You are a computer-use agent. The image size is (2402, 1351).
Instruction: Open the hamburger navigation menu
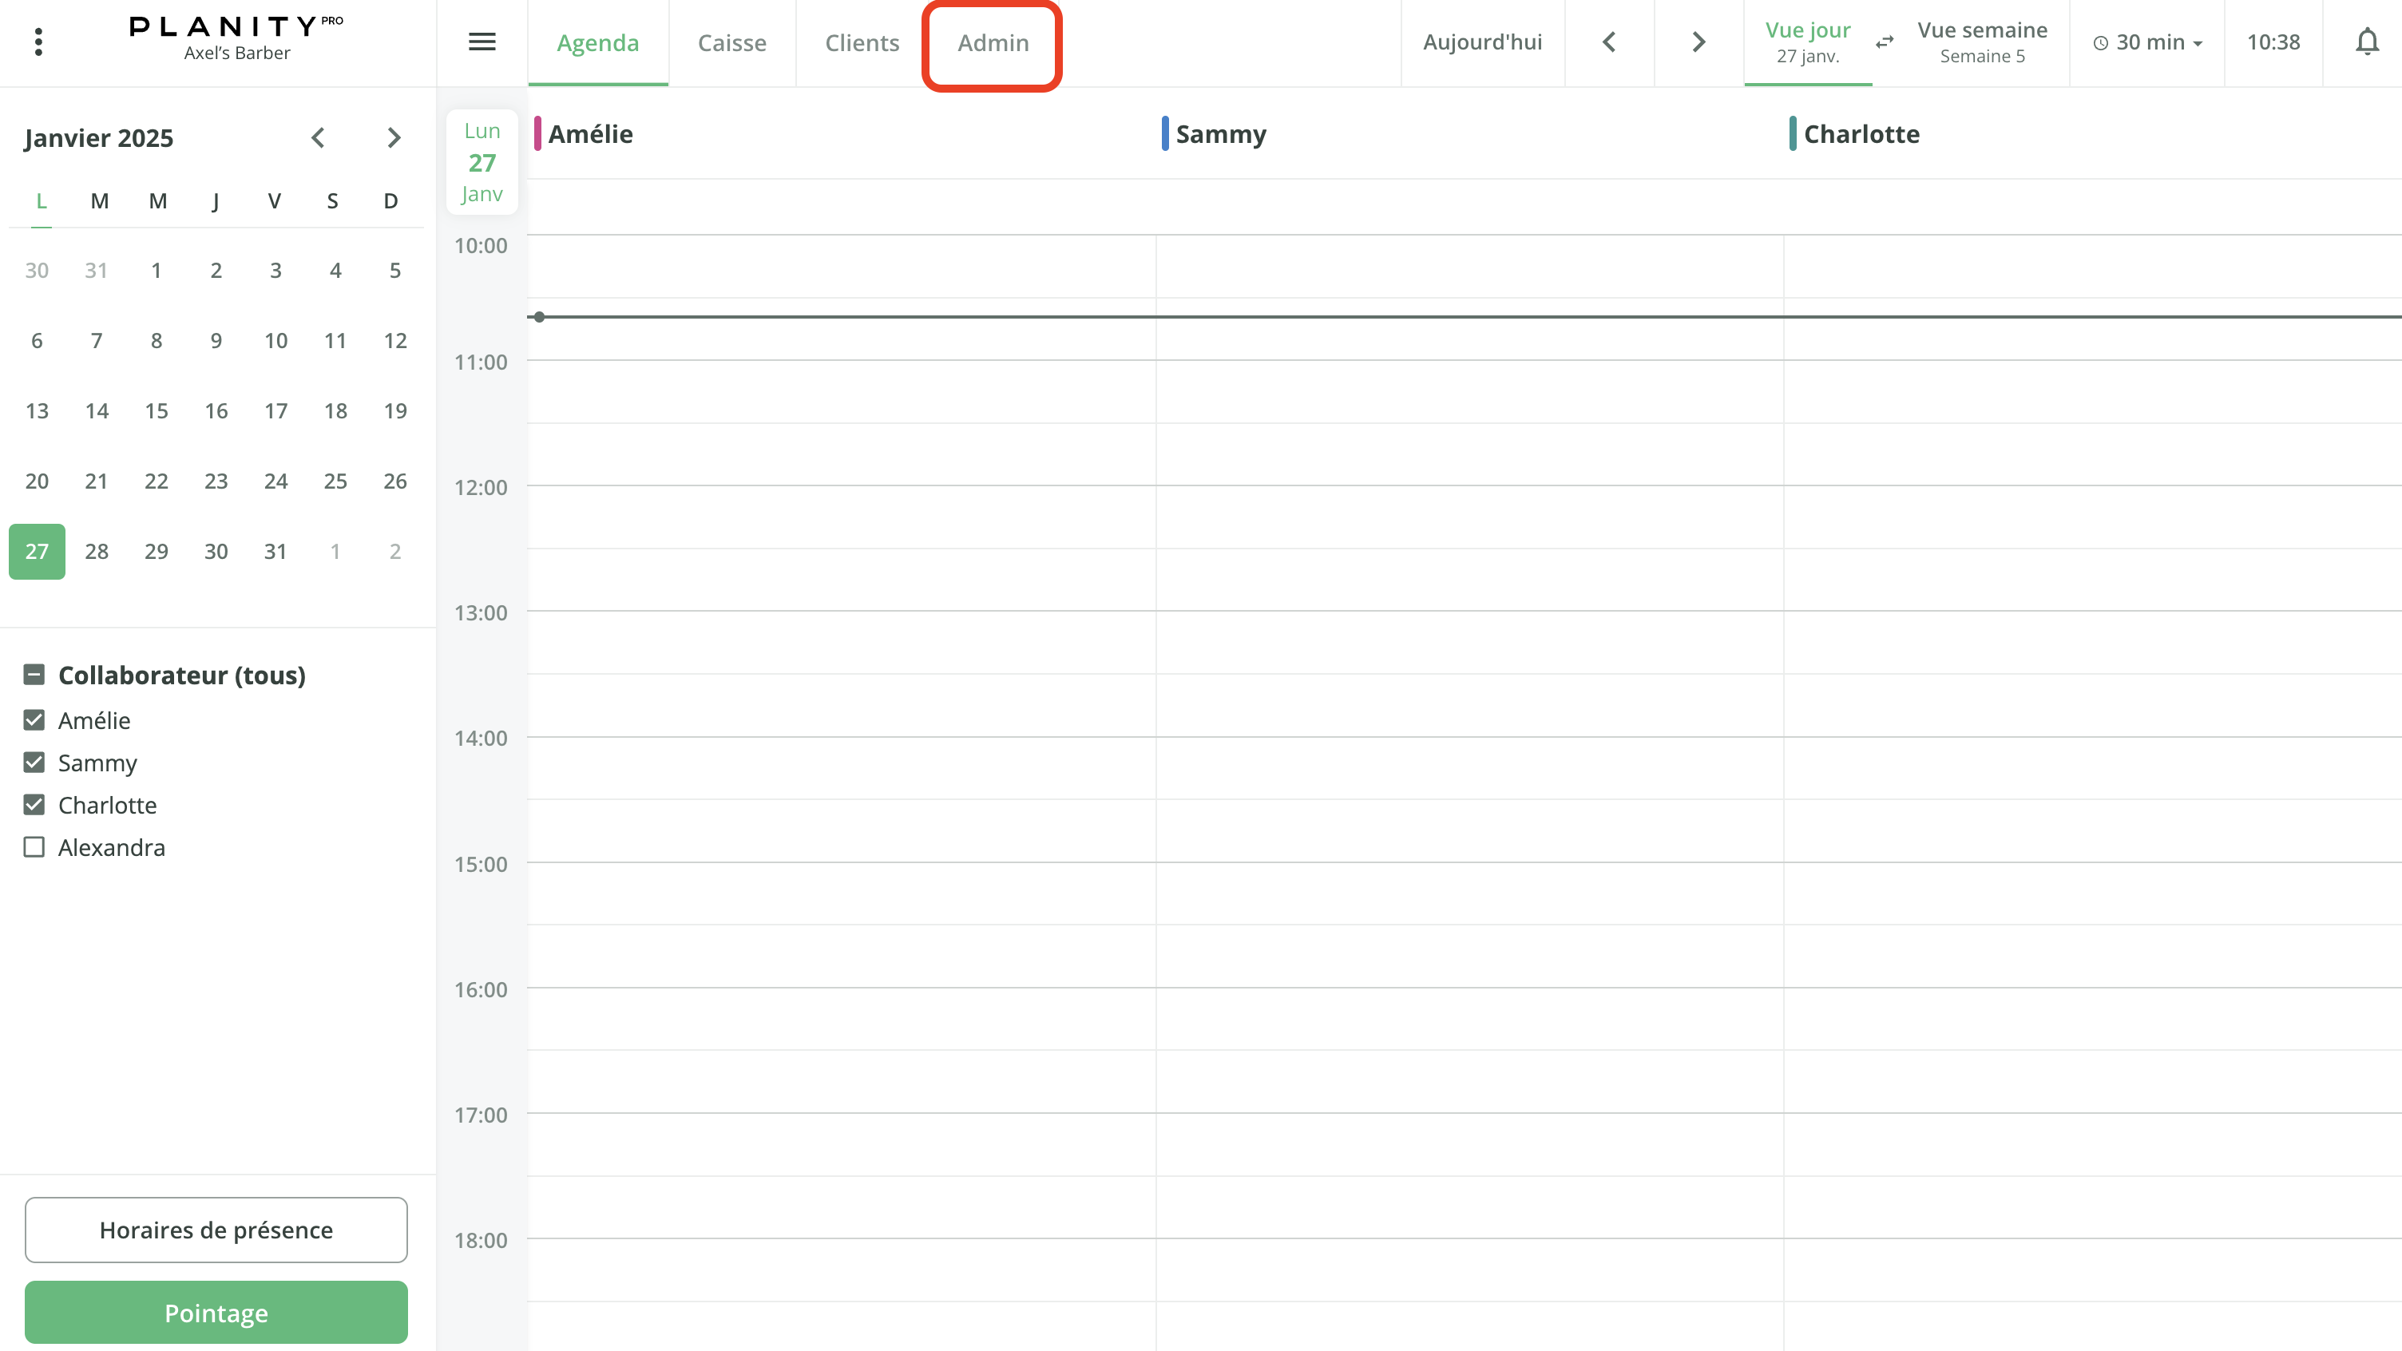coord(482,42)
